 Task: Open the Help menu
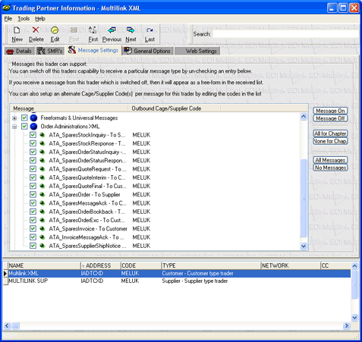(40, 19)
